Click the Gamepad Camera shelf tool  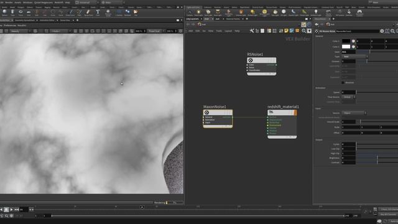click(359, 12)
